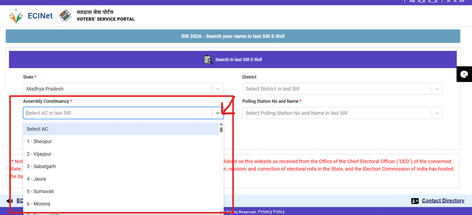Image resolution: width=472 pixels, height=215 pixels.
Task: Click the State field label
Action: tap(29, 77)
